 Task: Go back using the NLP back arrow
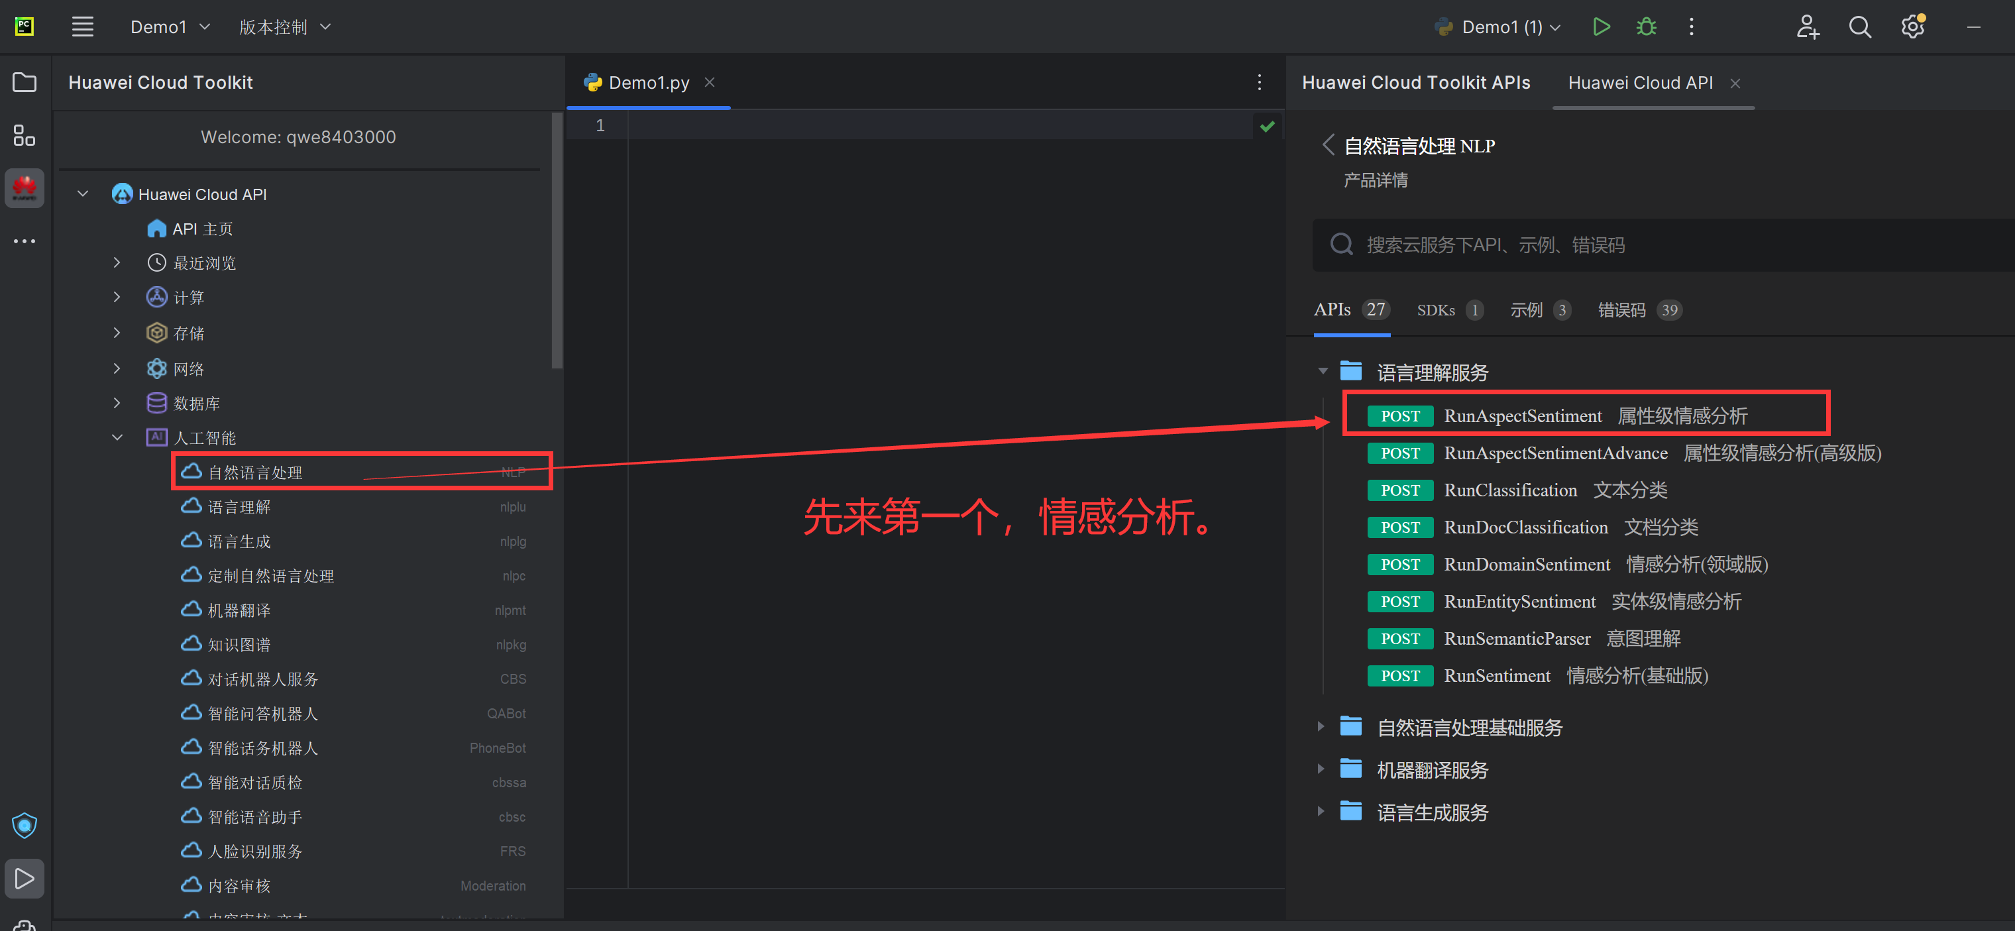pos(1327,144)
